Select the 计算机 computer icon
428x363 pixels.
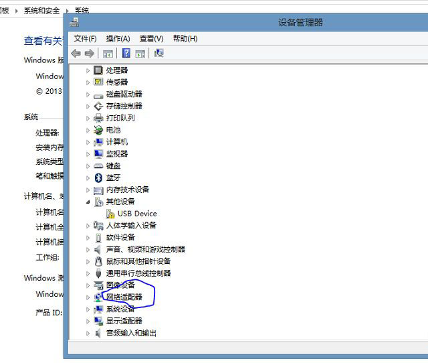pos(98,142)
